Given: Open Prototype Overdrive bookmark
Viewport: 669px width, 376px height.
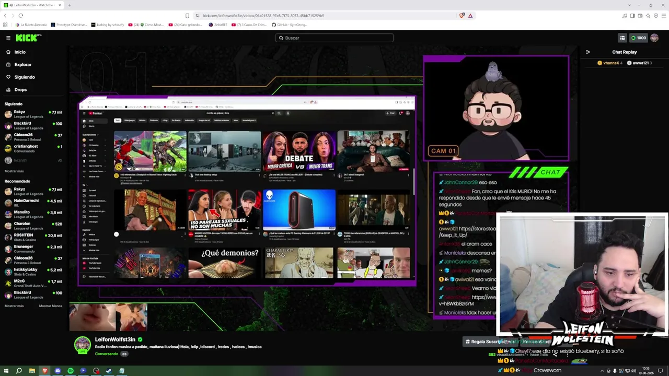Looking at the screenshot, I should [x=69, y=25].
